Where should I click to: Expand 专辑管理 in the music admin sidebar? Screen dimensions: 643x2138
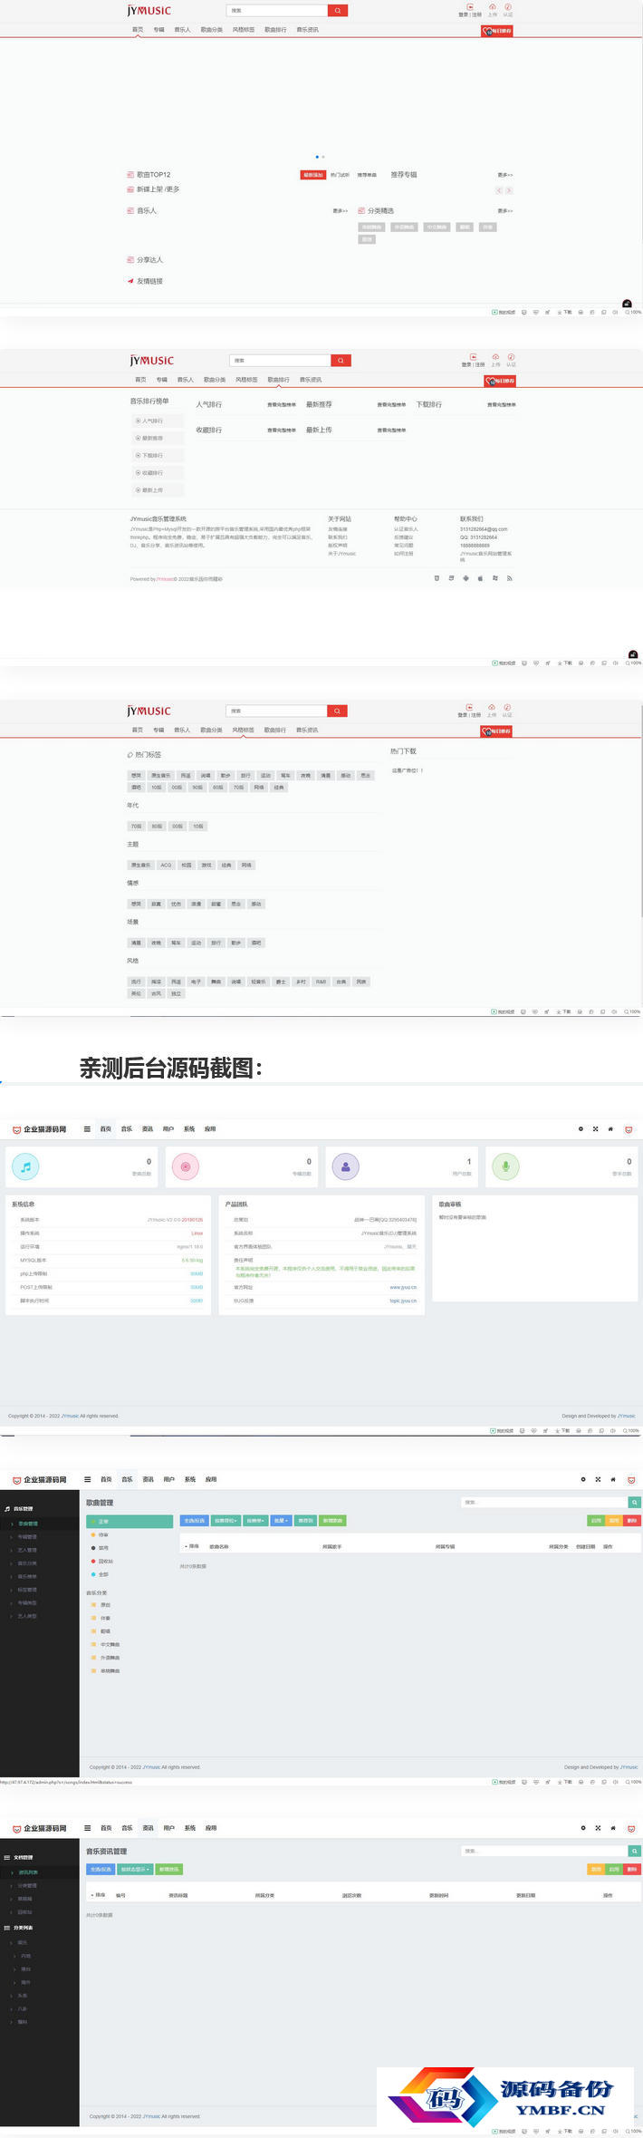click(27, 1537)
